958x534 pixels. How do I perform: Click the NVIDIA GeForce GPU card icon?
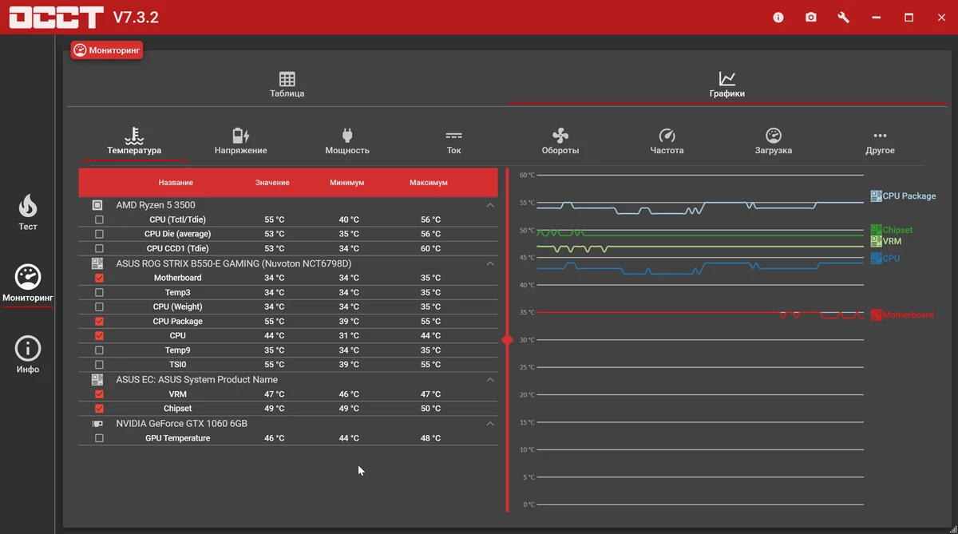tap(97, 424)
